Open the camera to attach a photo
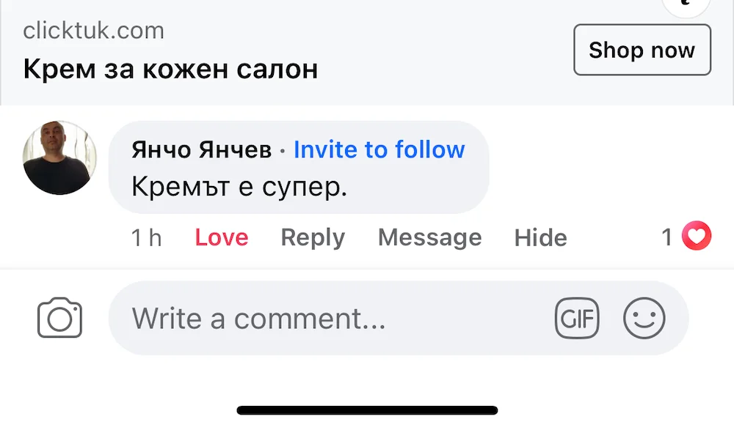 click(59, 318)
